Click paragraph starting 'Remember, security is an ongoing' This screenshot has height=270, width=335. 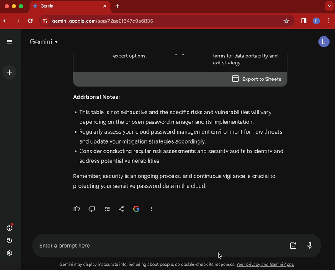[x=174, y=181]
